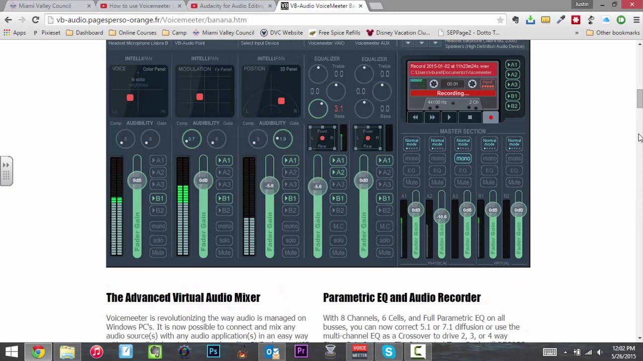Solo the VB-Audio Point strip
643x361 pixels.
(x=224, y=241)
